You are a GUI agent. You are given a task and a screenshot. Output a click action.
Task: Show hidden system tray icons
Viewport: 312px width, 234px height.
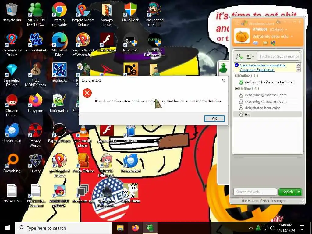[251, 228]
